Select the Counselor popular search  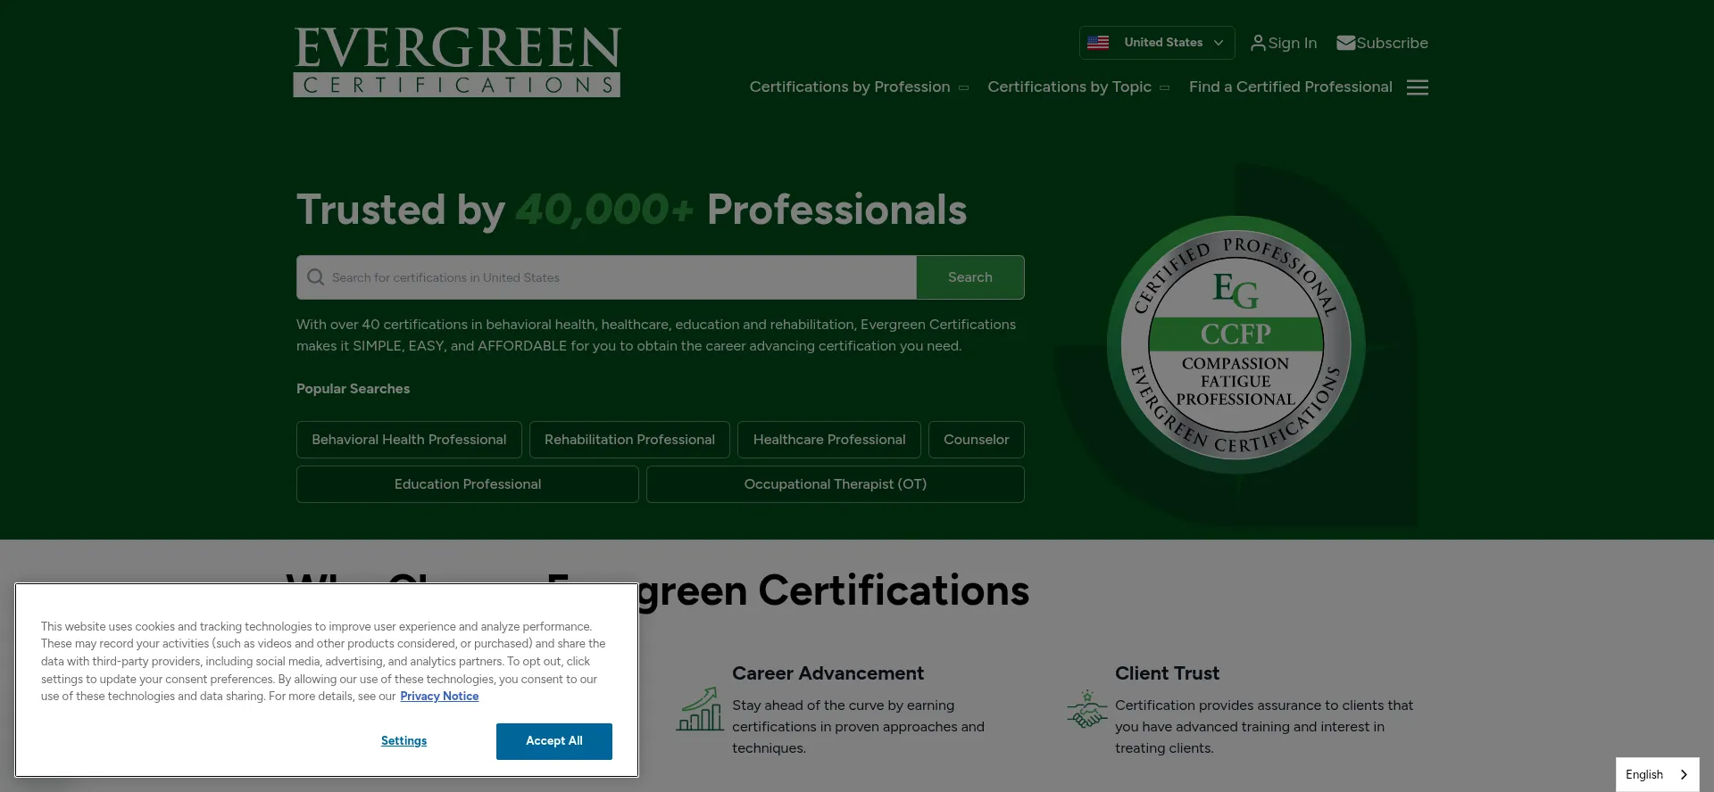click(x=977, y=440)
